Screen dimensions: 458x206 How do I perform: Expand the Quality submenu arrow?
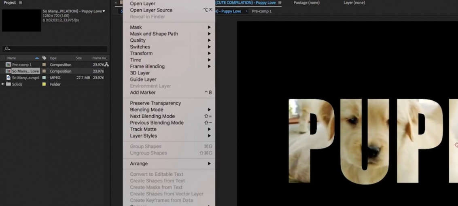tap(209, 40)
